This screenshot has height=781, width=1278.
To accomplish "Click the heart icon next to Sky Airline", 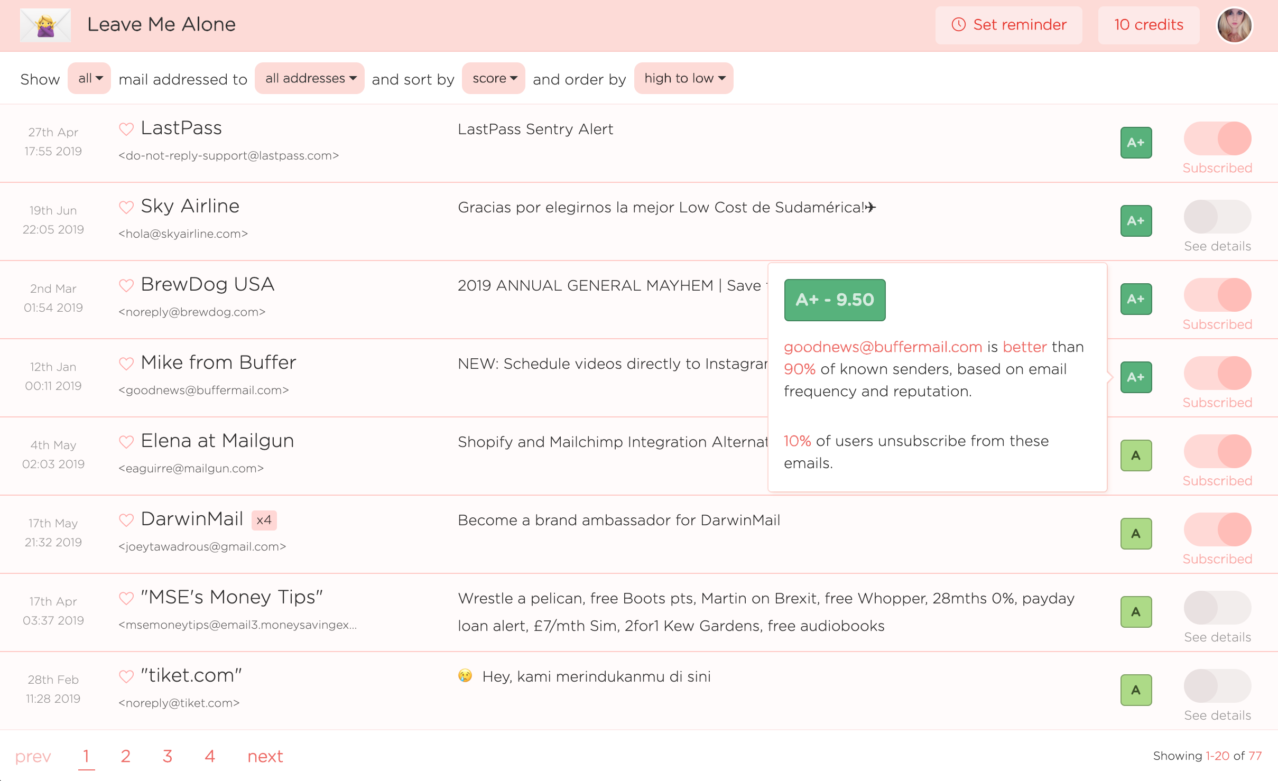I will click(x=126, y=207).
